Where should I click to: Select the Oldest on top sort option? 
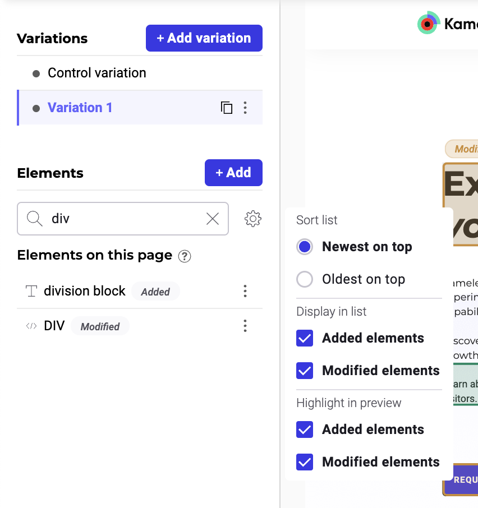304,279
